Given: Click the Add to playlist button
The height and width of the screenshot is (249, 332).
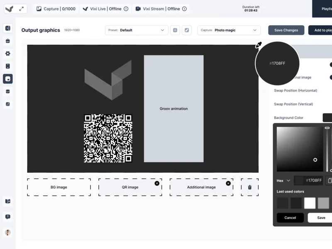Looking at the screenshot, I should [x=320, y=30].
